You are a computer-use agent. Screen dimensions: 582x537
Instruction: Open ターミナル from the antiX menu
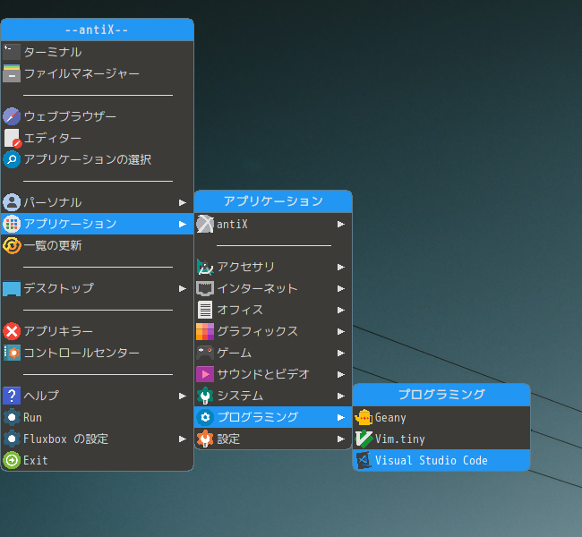pyautogui.click(x=98, y=52)
